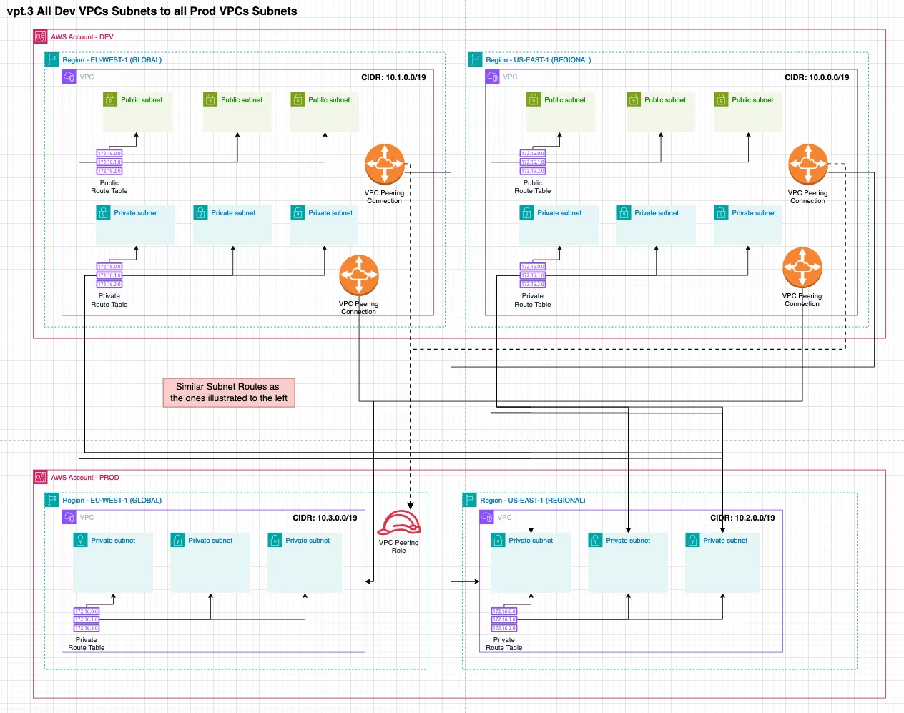This screenshot has width=904, height=713.
Task: Select Private Route Table icon in PROD EU-WEST-1 VPC
Action: click(87, 620)
